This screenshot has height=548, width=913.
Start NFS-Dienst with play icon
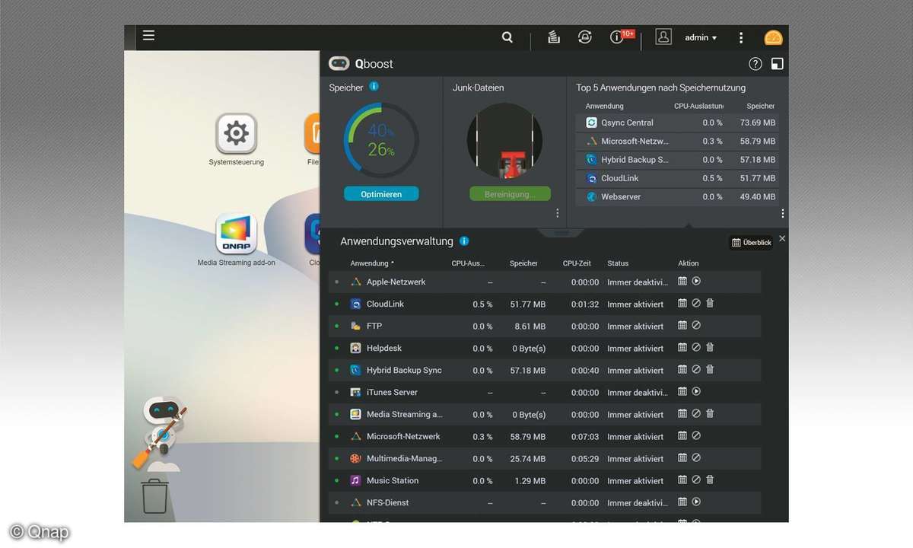click(x=696, y=502)
